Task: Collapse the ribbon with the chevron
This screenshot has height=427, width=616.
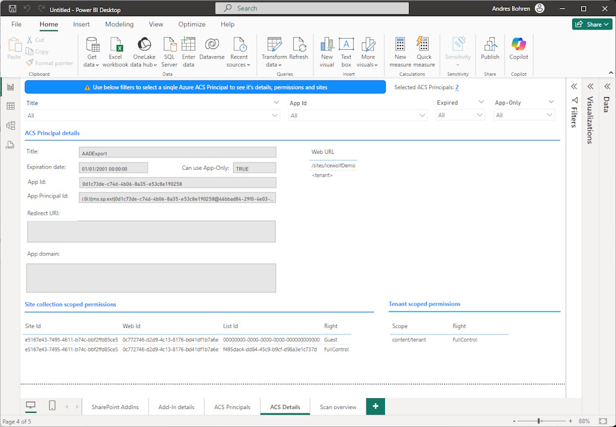Action: point(610,73)
